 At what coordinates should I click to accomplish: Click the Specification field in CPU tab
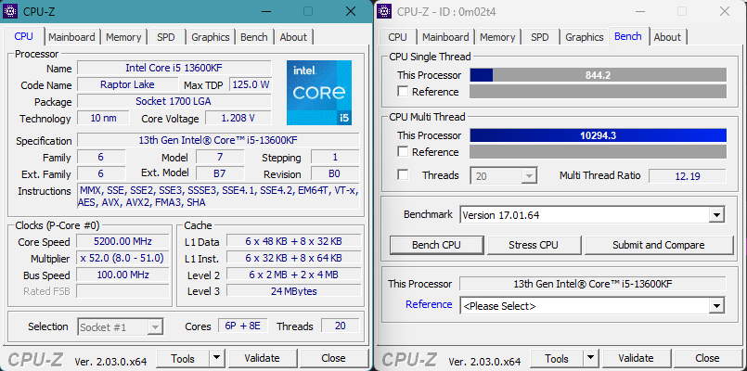(x=218, y=140)
